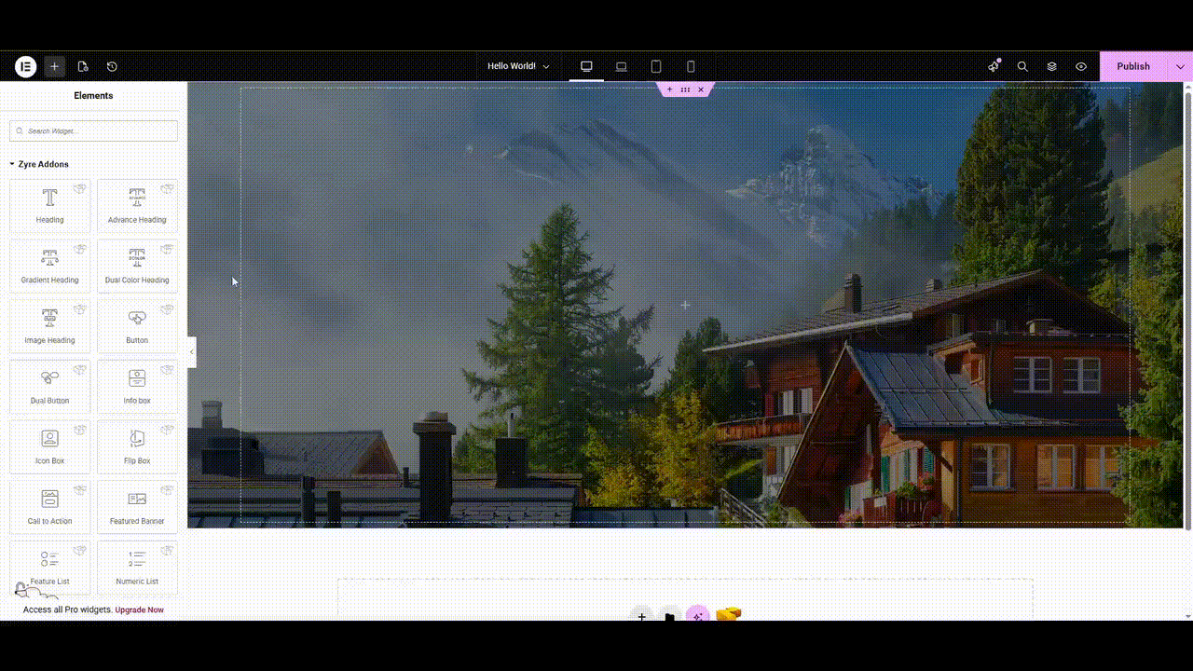
Task: Select the Button widget
Action: tap(137, 326)
